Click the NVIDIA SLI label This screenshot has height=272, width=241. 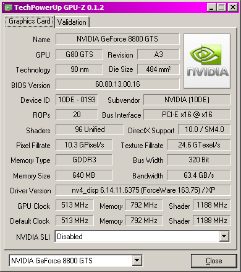click(33, 237)
